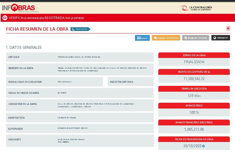Click the contractor name value in CONTRATISTA row

[67, 118]
